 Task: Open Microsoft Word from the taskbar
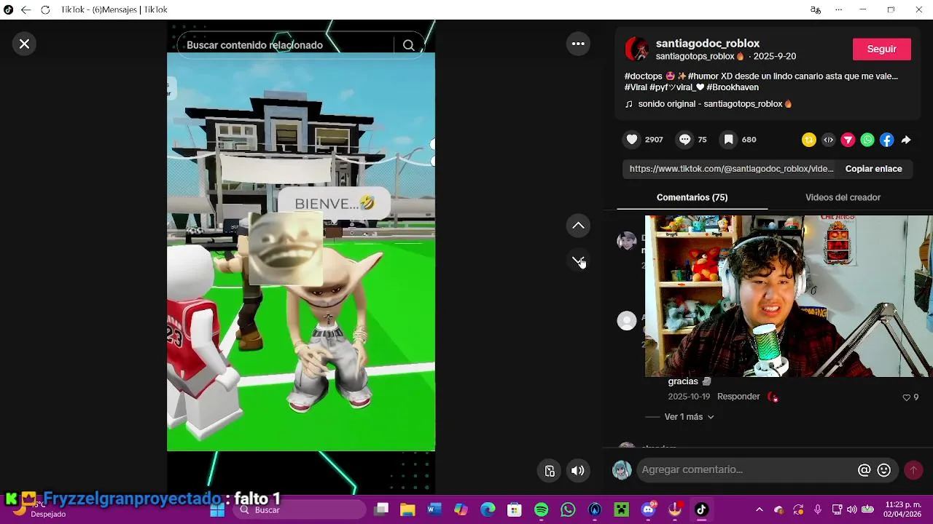[434, 510]
